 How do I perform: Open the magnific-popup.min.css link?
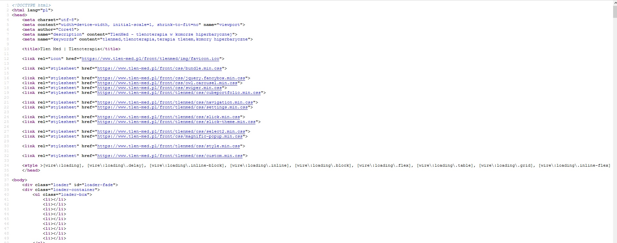pos(170,137)
